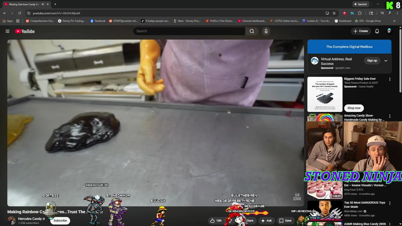This screenshot has height=226, width=402.
Task: Open the Main - Disney Pins bookmark
Action: click(187, 21)
